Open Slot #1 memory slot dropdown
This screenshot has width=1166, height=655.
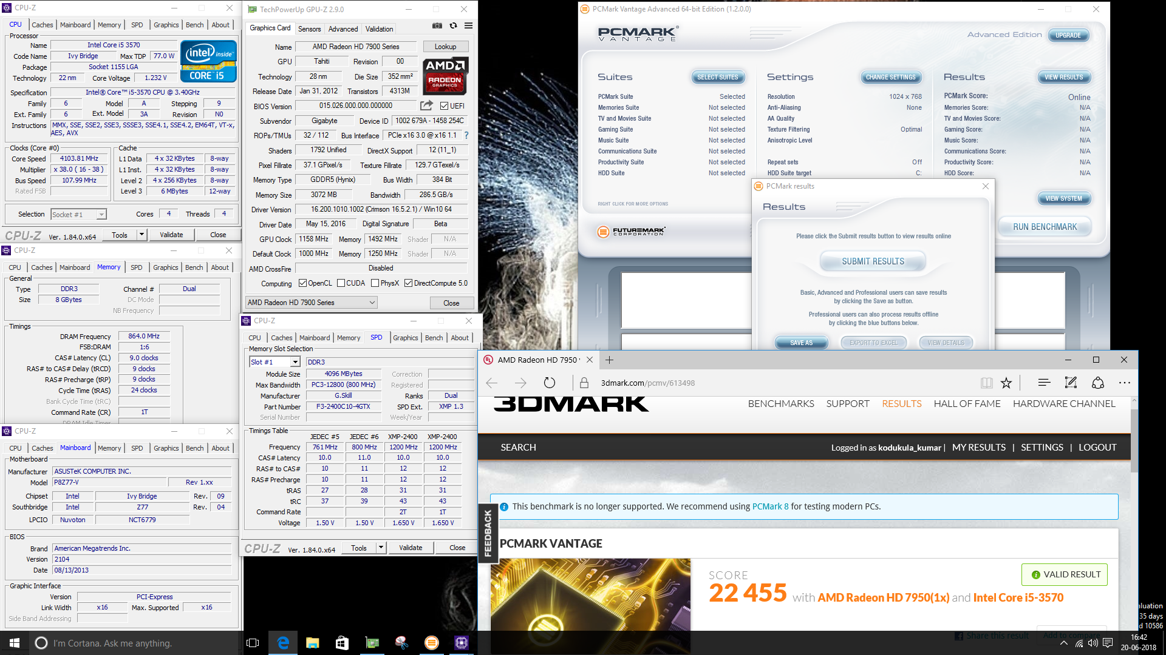point(275,362)
